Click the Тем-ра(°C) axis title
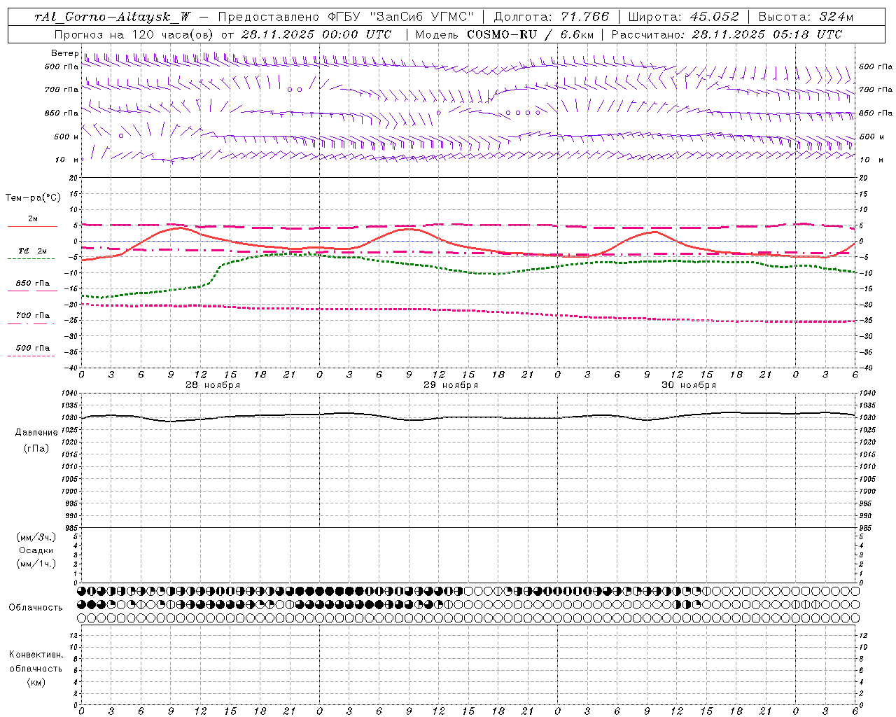The height and width of the screenshot is (717, 896). [x=33, y=198]
